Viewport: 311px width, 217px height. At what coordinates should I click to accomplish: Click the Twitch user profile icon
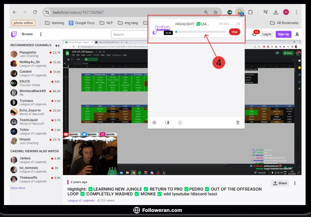tap(297, 34)
